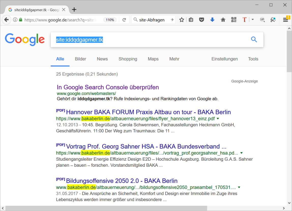Image resolution: width=292 pixels, height=211 pixels.
Task: Click the bildungsoffensive2050_praeambel green URL
Action: point(146,187)
